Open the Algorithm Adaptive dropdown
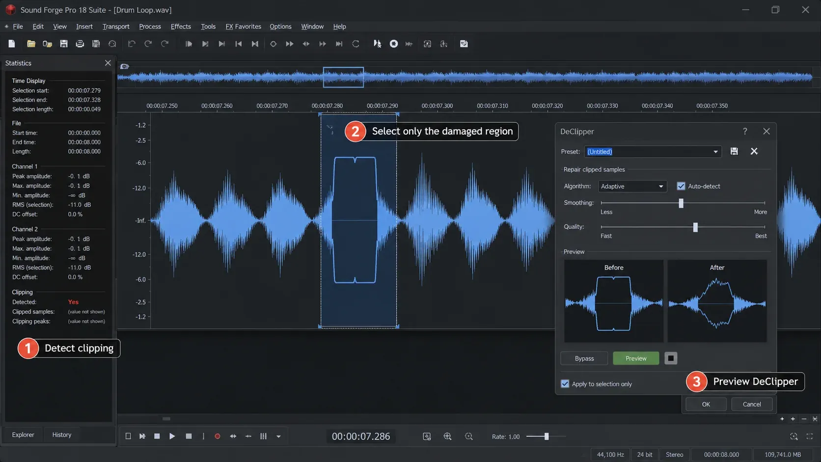The width and height of the screenshot is (821, 462). [632, 186]
